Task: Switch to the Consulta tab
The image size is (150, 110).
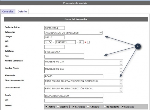Action: tap(8, 11)
